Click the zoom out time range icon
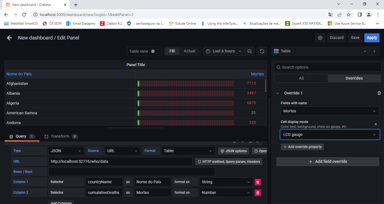Image resolution: width=384 pixels, height=204 pixels. point(249,51)
